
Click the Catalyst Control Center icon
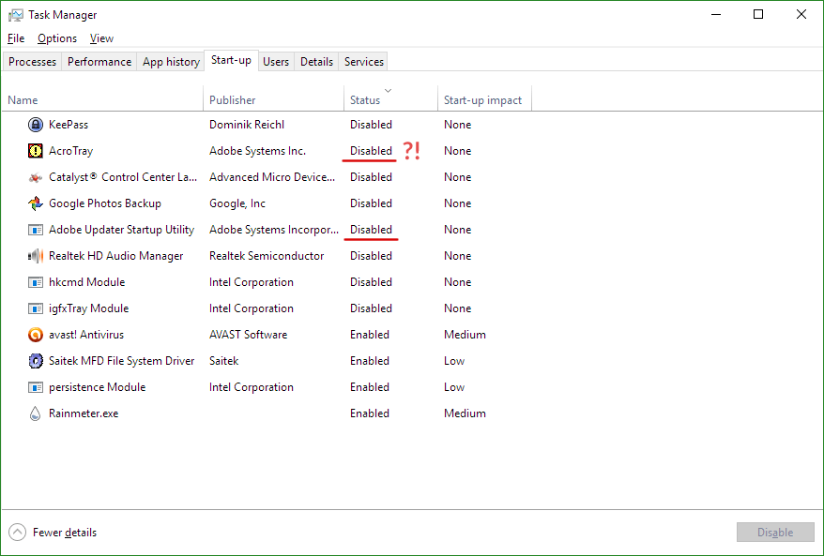click(36, 177)
